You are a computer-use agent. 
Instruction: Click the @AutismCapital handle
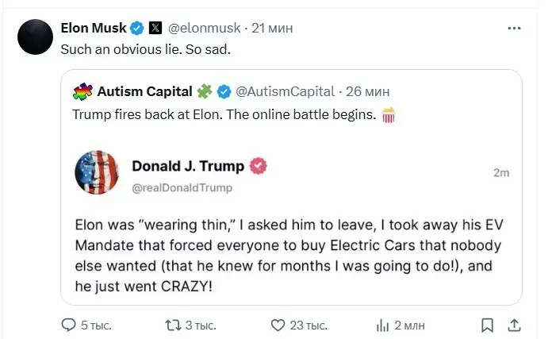pos(286,91)
